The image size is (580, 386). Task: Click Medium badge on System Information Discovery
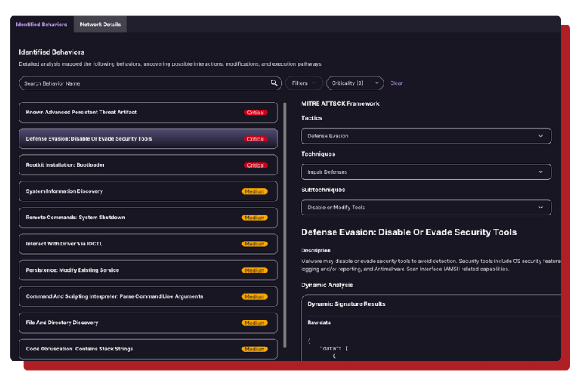(254, 191)
